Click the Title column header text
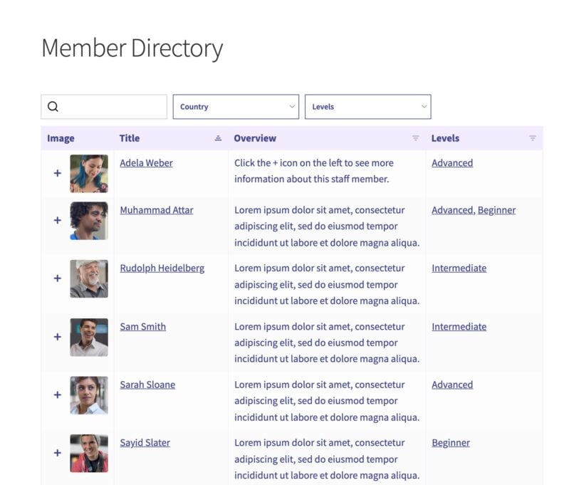This screenshot has width=584, height=485. pyautogui.click(x=130, y=138)
